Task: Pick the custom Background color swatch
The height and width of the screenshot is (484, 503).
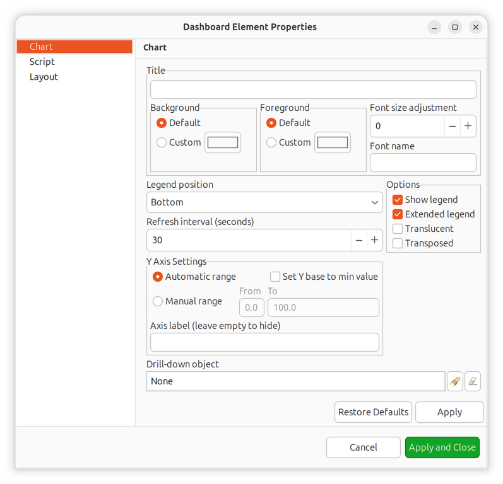Action: click(223, 142)
